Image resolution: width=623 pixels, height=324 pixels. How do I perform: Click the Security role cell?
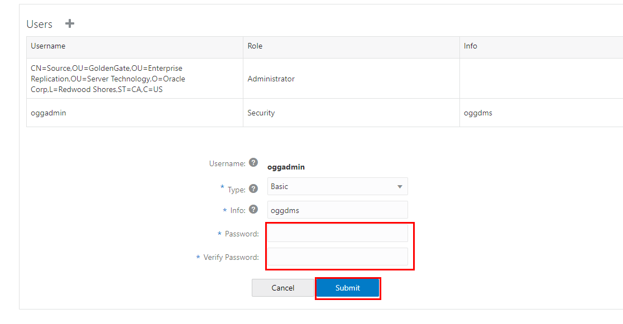point(261,113)
